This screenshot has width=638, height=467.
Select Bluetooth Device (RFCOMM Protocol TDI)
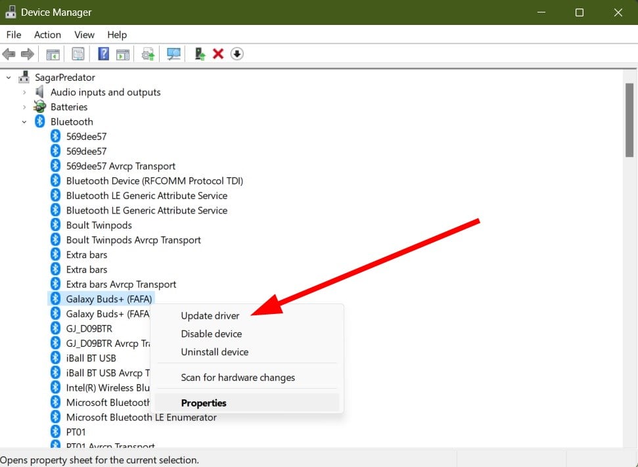point(154,181)
